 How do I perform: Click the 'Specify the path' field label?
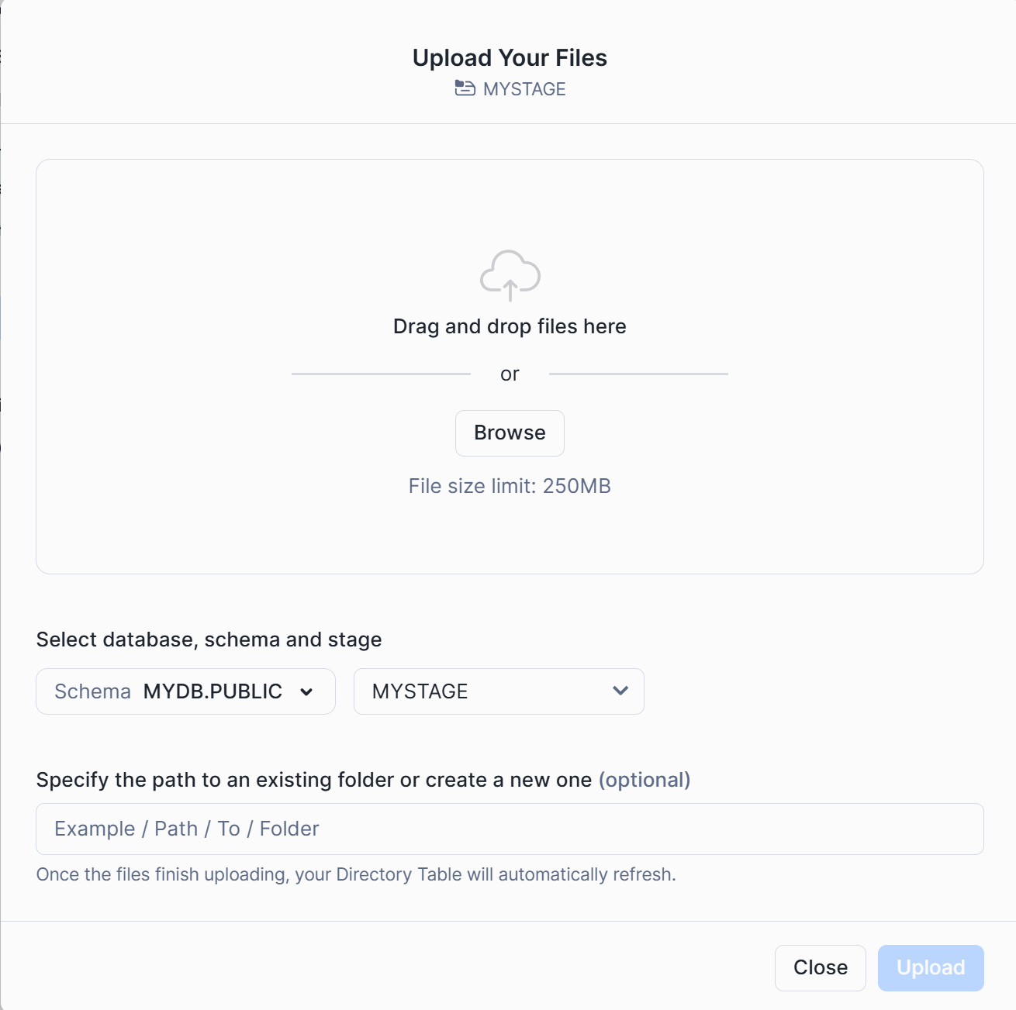point(313,780)
